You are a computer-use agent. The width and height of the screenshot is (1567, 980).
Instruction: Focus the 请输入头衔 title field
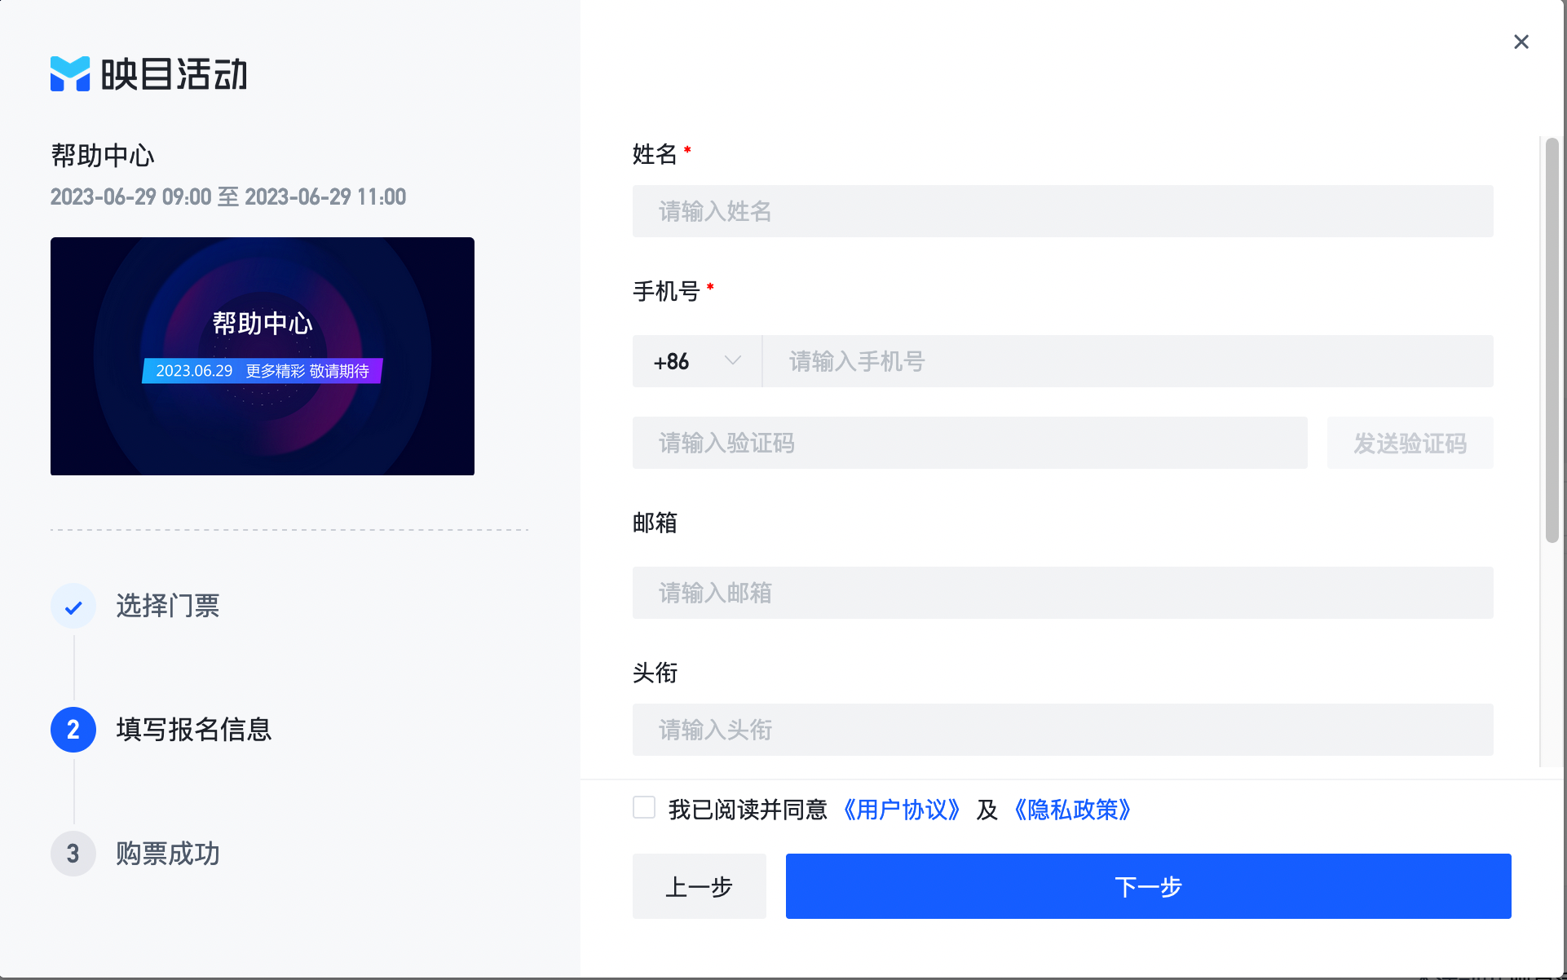[x=1063, y=730]
